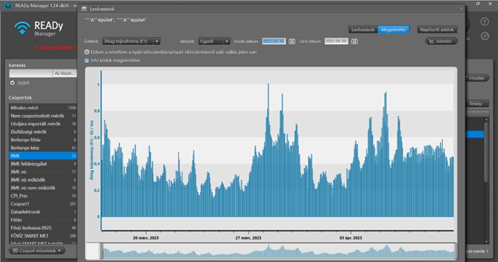Select the FŐVÍZ SMART MET group

(x=43, y=236)
